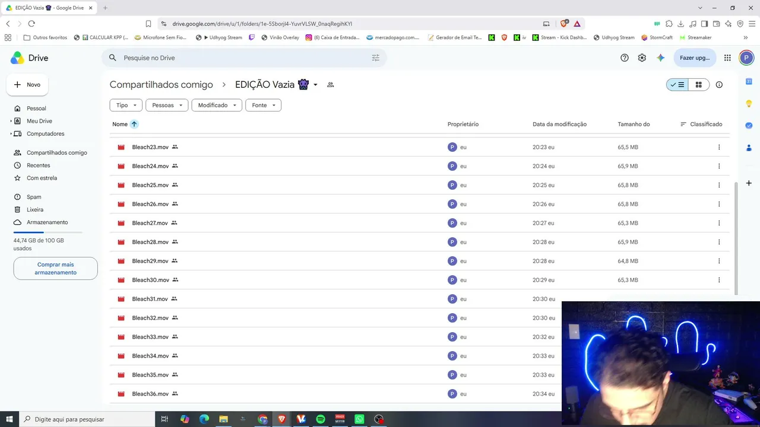The height and width of the screenshot is (427, 760).
Task: Open the Drive support help icon
Action: point(625,58)
